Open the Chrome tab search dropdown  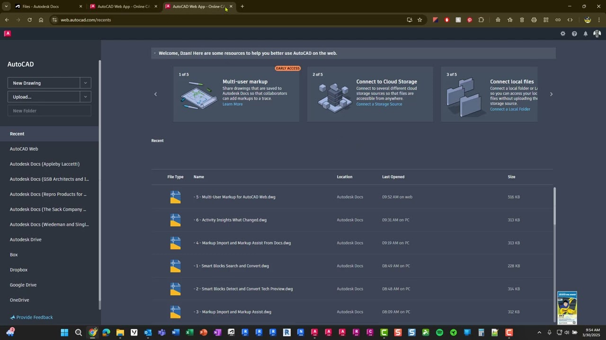(x=6, y=7)
